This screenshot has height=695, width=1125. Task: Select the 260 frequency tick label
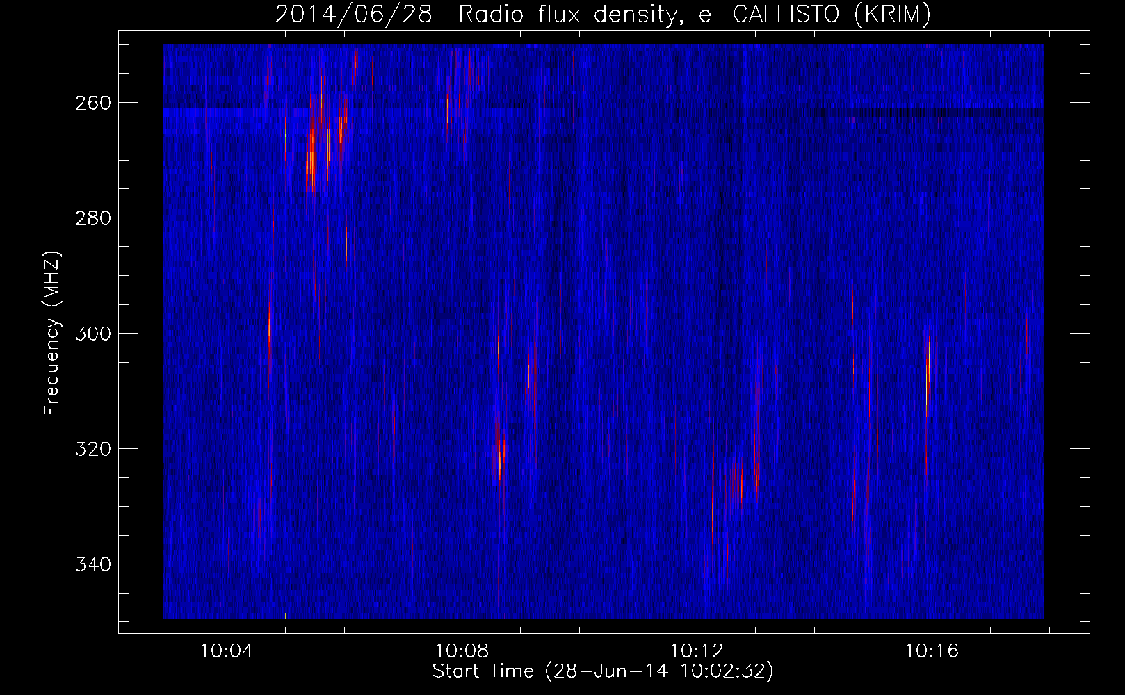[92, 103]
